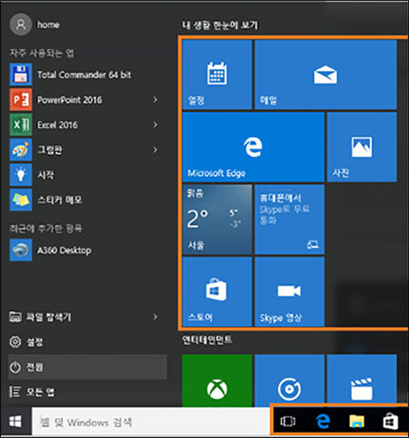Open the 일정 calendar tile
Viewport: 409px width, 438px height.
(217, 75)
